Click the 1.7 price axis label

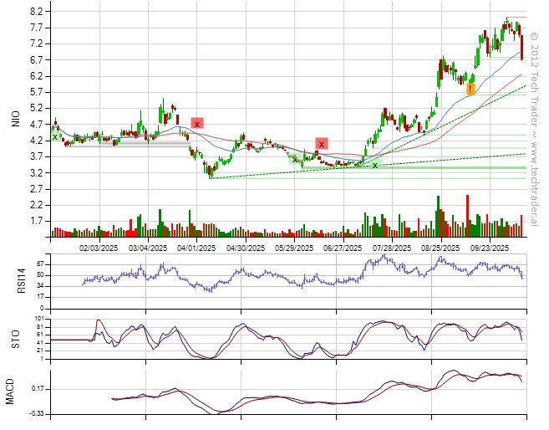click(x=38, y=221)
